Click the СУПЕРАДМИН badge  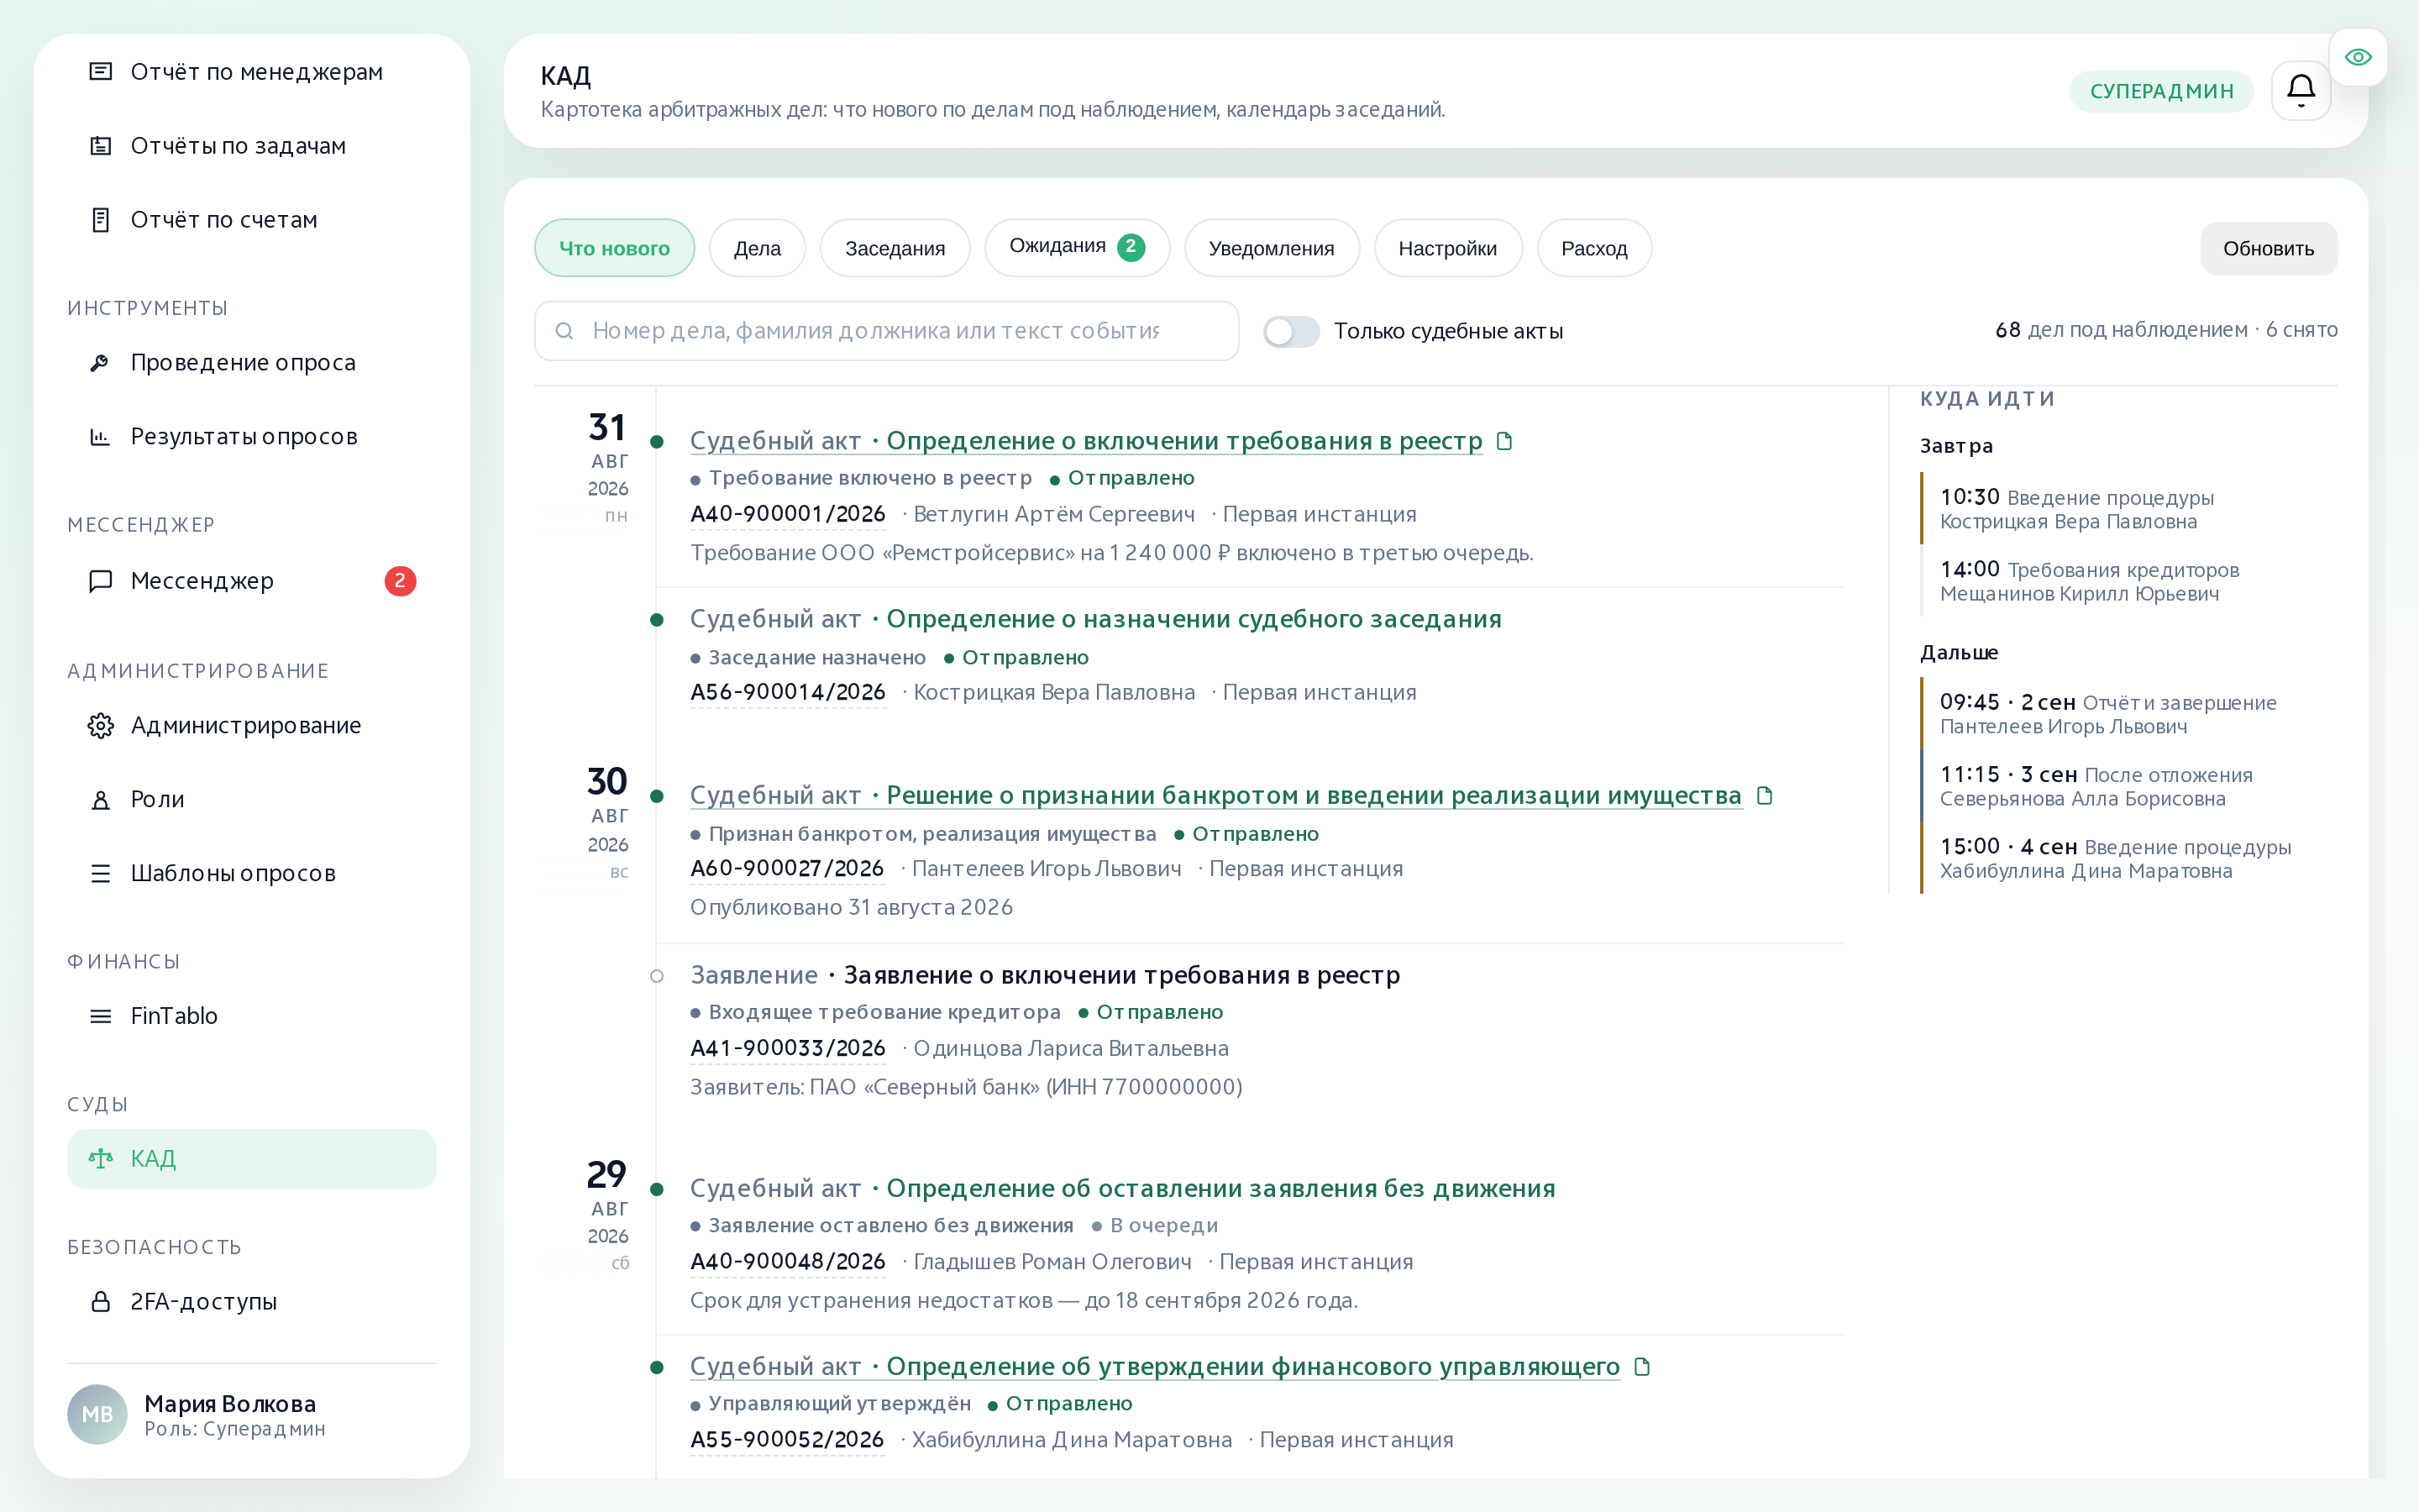[2161, 91]
